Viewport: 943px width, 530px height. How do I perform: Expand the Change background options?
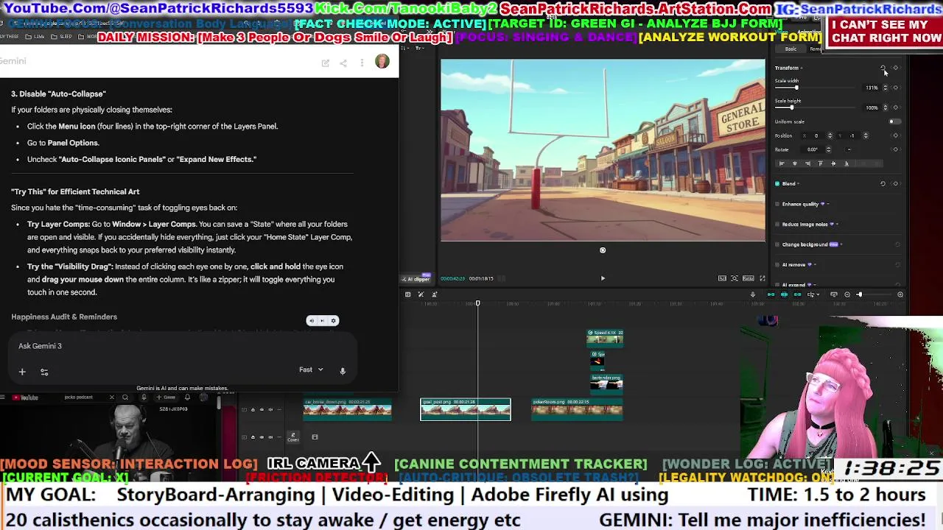[842, 244]
